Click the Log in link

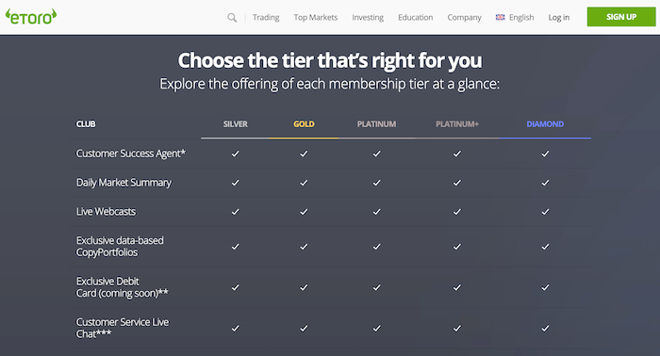[558, 17]
